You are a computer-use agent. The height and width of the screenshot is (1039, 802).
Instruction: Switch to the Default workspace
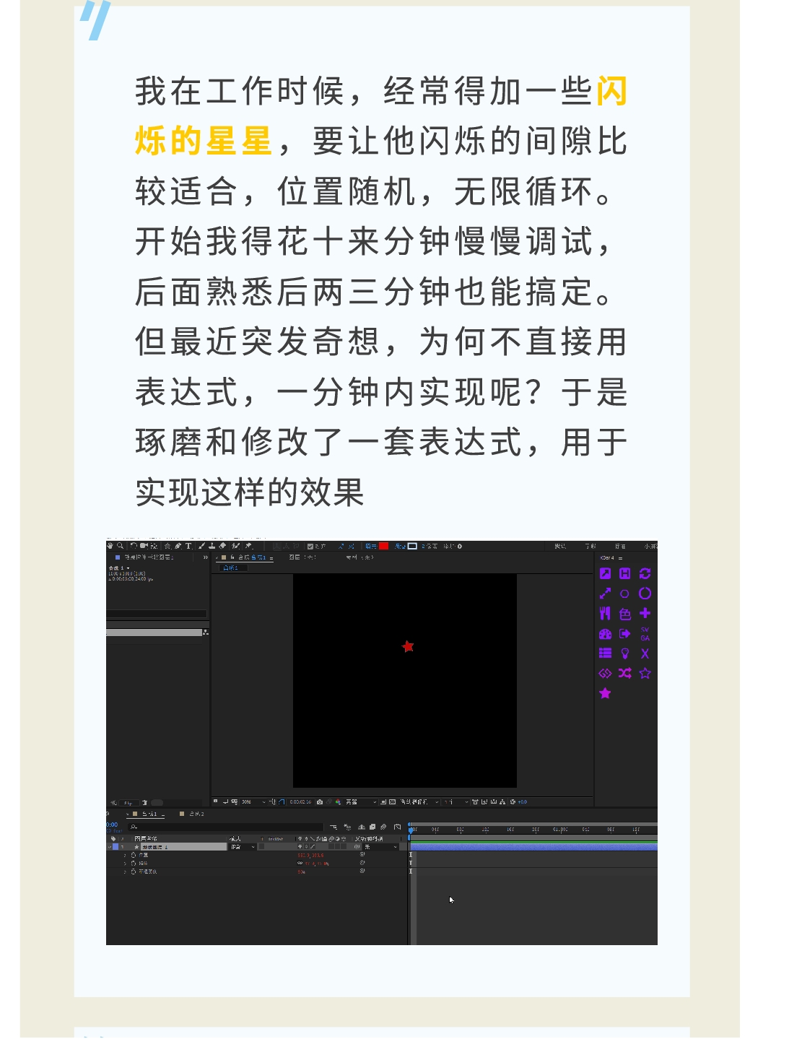point(560,547)
